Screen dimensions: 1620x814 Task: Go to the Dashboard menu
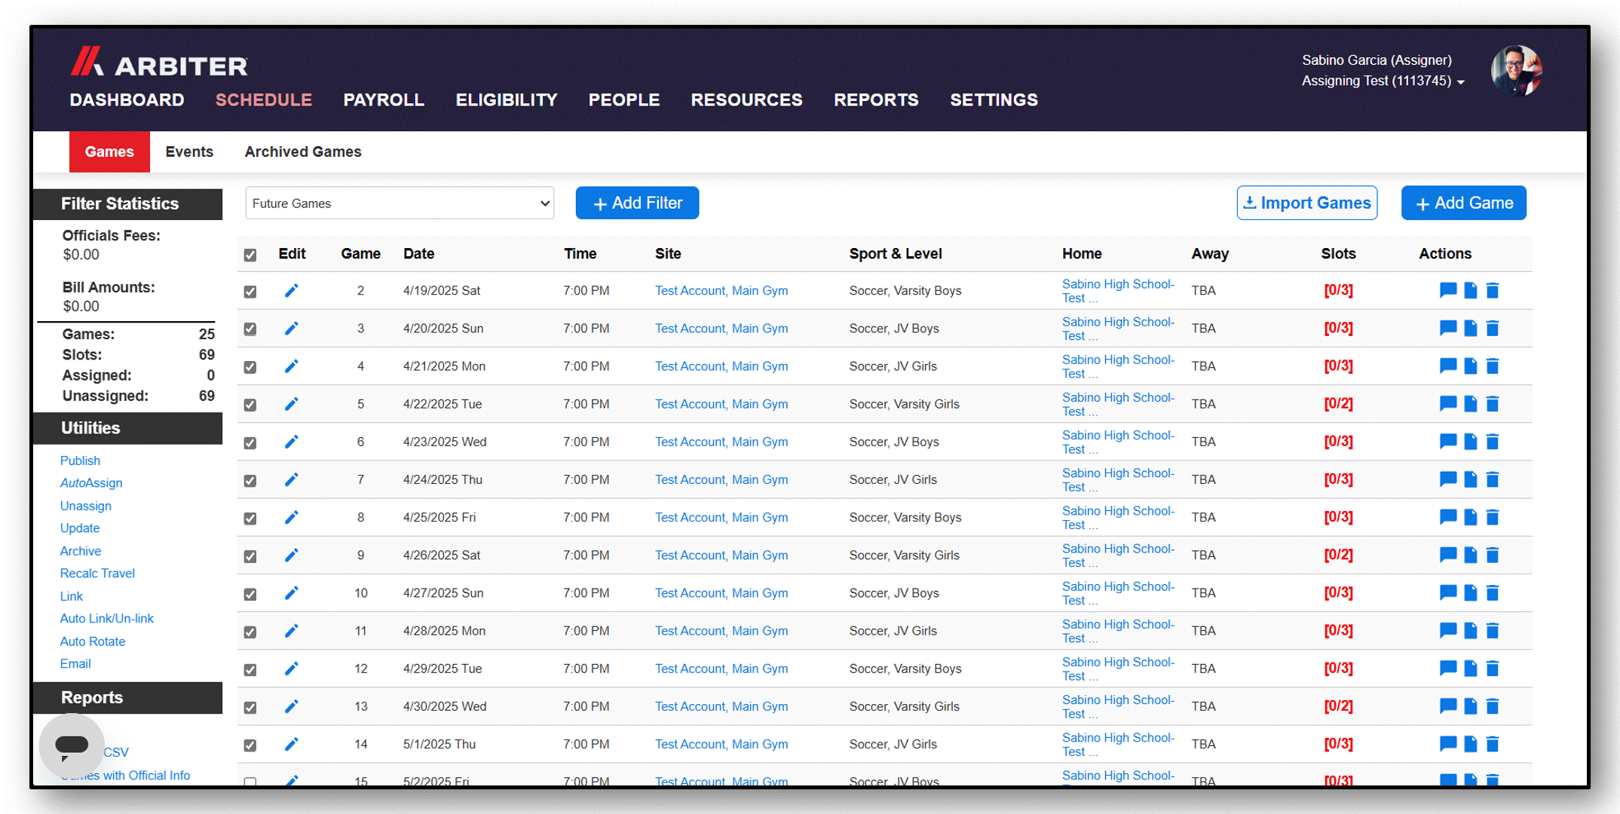[x=127, y=100]
